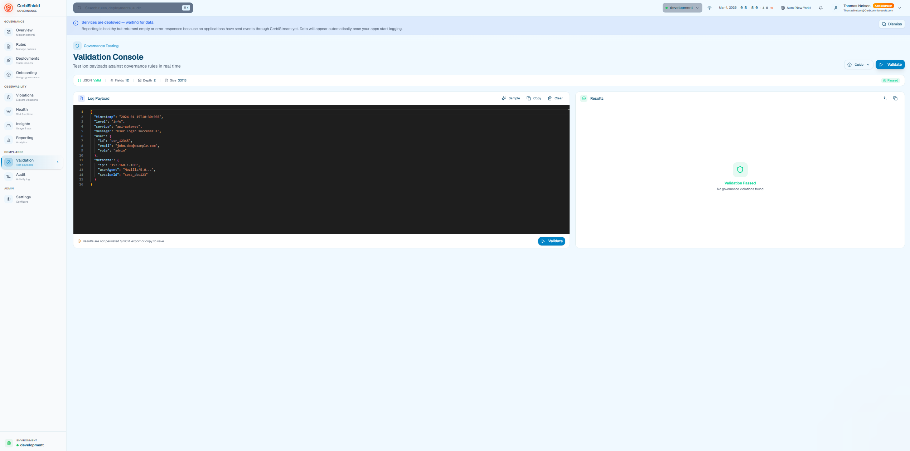
Task: Open the Deployments sidebar item
Action: (28, 60)
